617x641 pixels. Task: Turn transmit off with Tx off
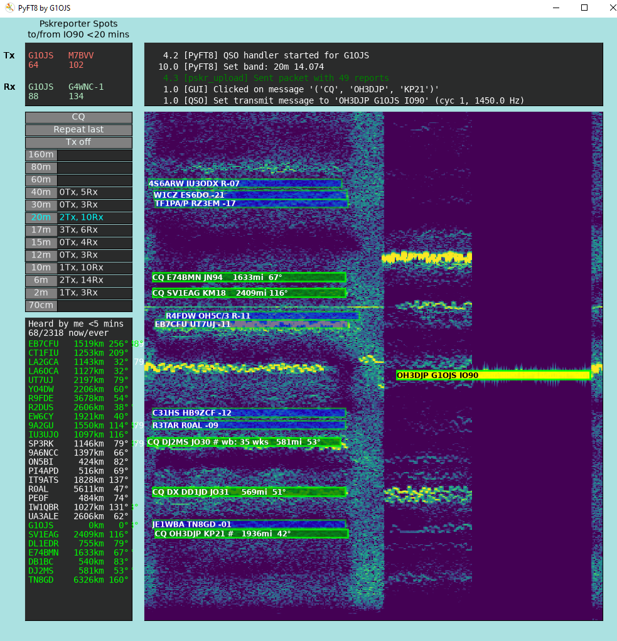(x=78, y=143)
